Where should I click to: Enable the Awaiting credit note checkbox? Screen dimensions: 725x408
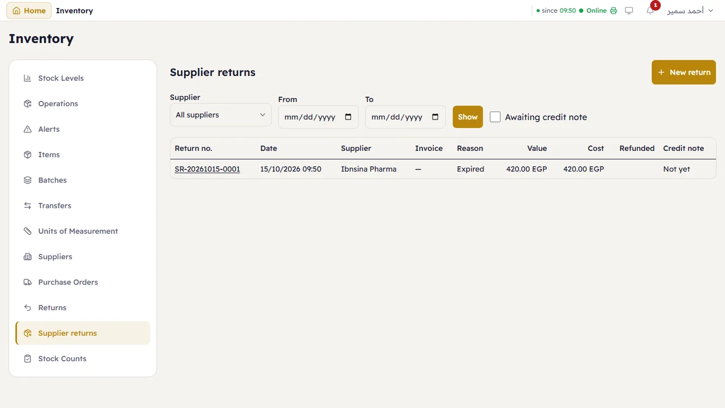tap(495, 117)
